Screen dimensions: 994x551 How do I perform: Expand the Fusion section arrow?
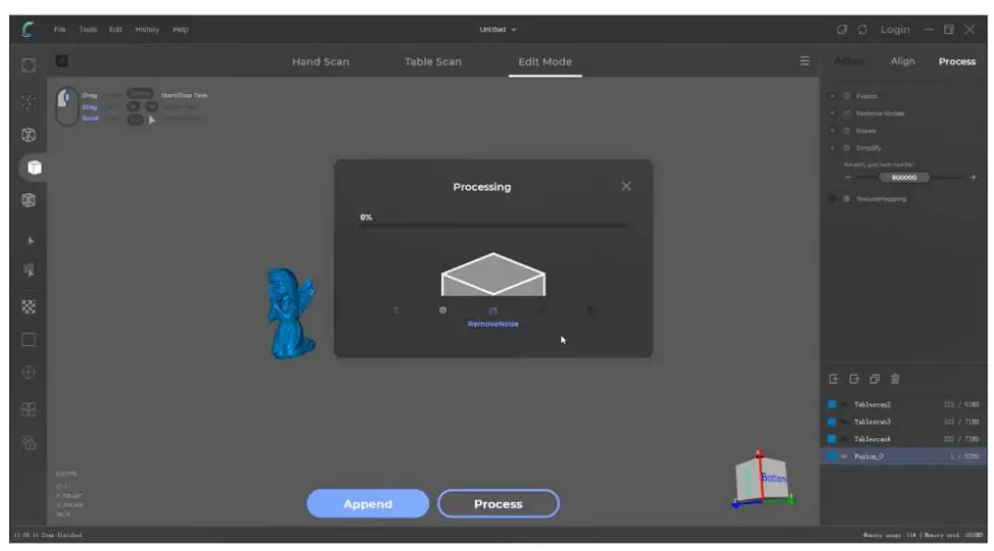click(x=832, y=96)
